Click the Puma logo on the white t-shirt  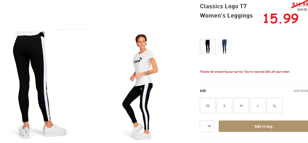tap(138, 60)
